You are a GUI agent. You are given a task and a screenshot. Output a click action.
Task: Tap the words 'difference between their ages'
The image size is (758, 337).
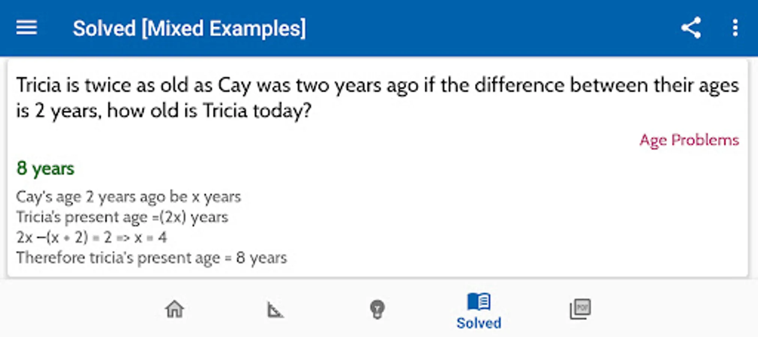click(606, 85)
